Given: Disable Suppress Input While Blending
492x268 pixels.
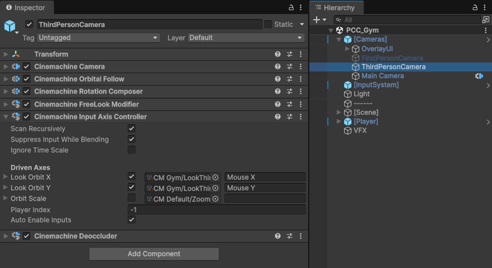Looking at the screenshot, I should click(132, 139).
